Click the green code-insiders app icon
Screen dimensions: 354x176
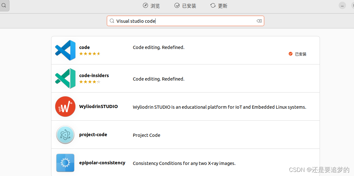coord(65,78)
